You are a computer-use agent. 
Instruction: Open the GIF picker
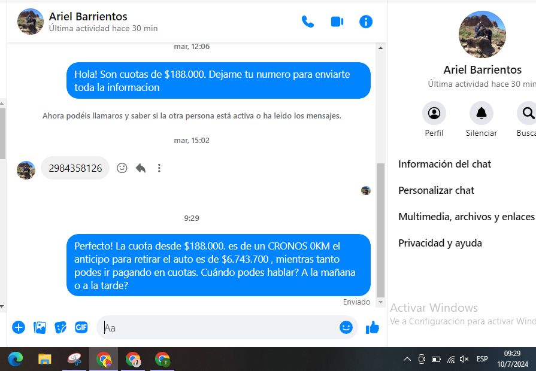coord(81,327)
